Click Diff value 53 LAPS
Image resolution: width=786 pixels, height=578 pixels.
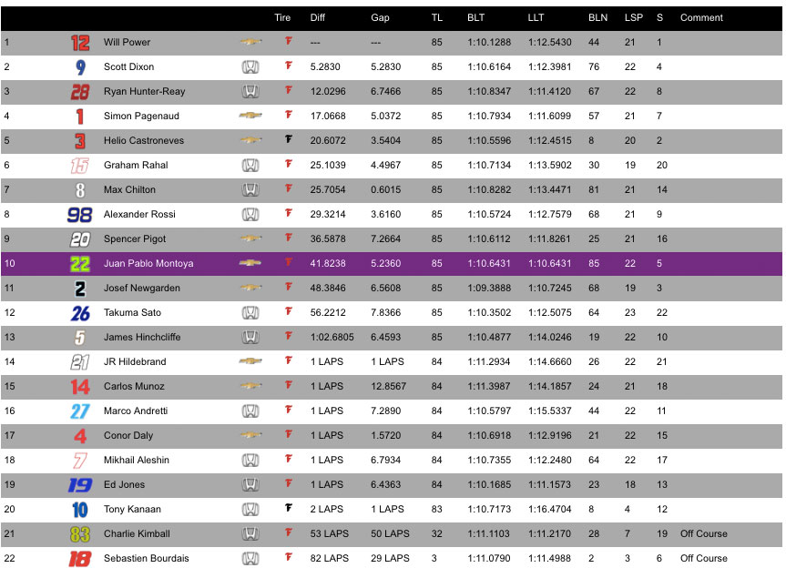coord(330,534)
